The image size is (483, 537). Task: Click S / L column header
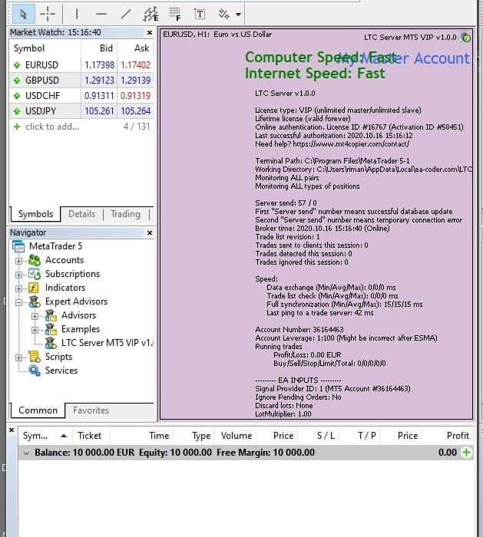tap(318, 436)
